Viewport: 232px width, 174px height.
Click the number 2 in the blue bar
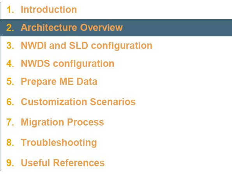(10, 28)
